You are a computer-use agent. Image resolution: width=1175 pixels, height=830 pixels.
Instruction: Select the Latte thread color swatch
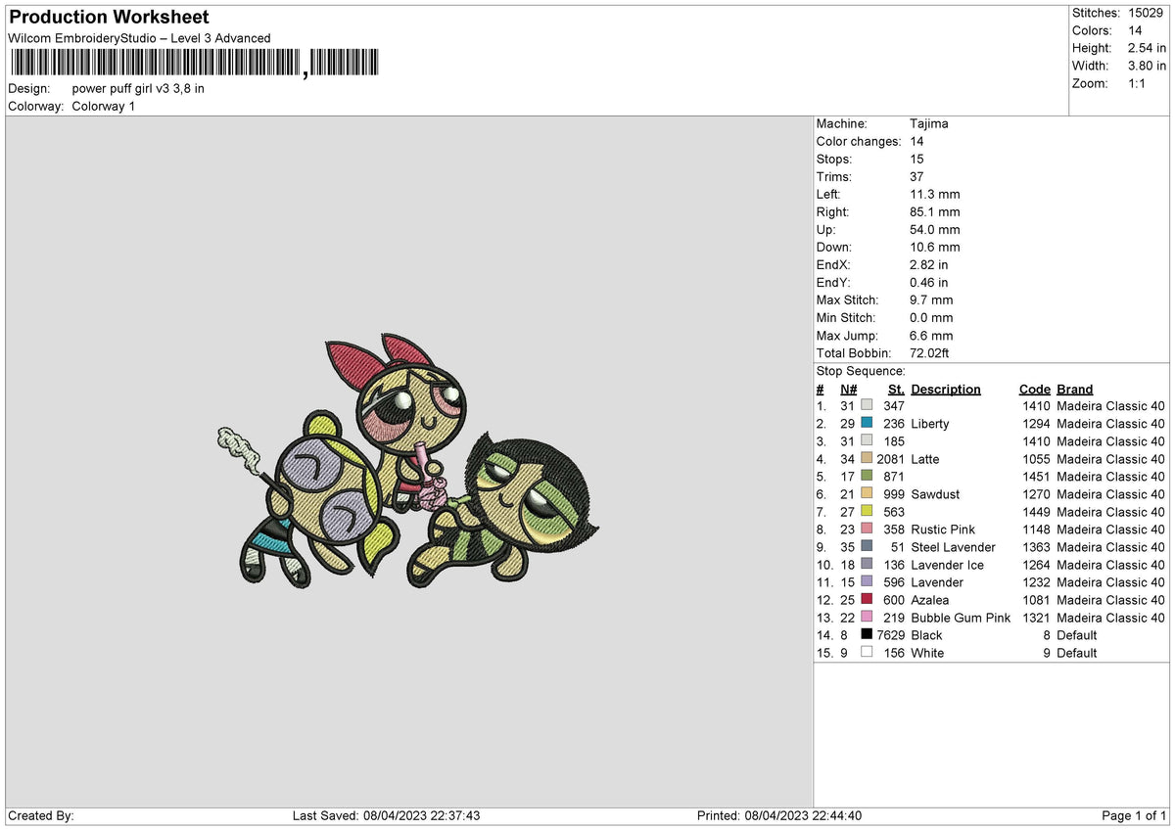[x=867, y=459]
